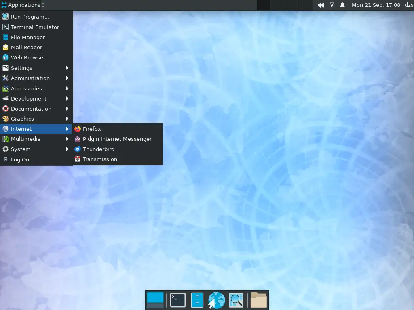Click the Settings menu icon
The width and height of the screenshot is (414, 310).
(x=6, y=68)
